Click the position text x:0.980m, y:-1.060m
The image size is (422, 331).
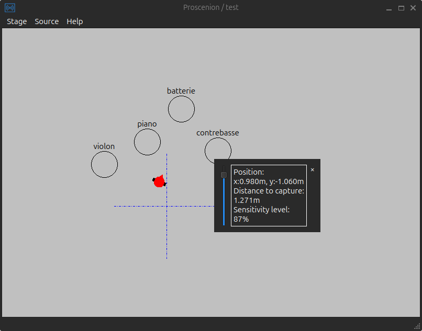(269, 181)
